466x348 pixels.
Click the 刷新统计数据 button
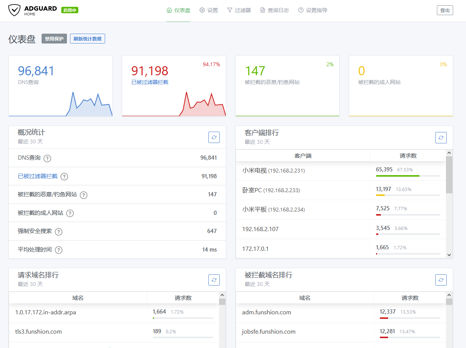tap(87, 39)
